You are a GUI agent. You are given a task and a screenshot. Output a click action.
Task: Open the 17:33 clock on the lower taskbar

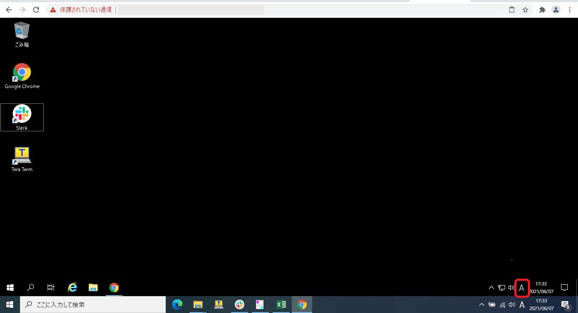coord(542,305)
